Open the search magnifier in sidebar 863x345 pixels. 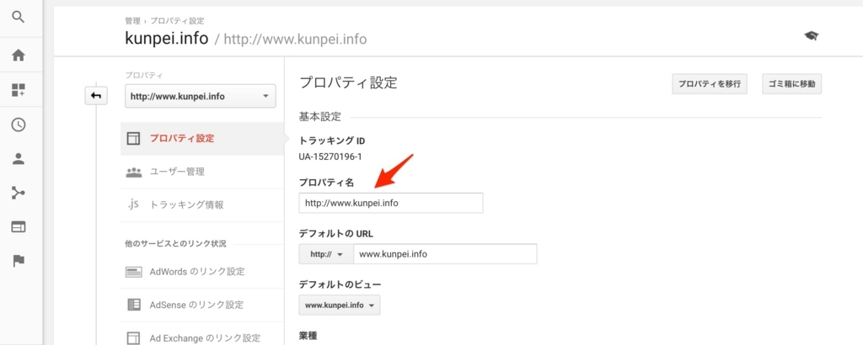click(x=19, y=19)
